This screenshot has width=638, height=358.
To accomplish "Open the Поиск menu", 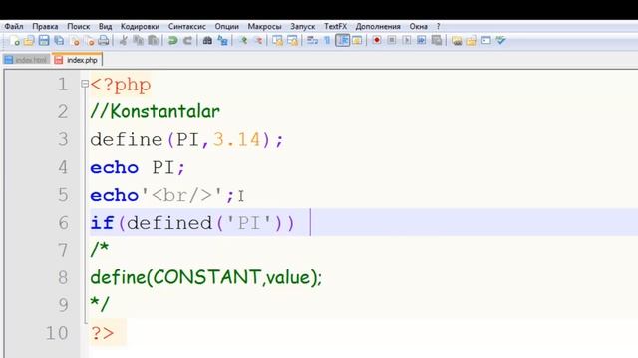I will click(78, 27).
